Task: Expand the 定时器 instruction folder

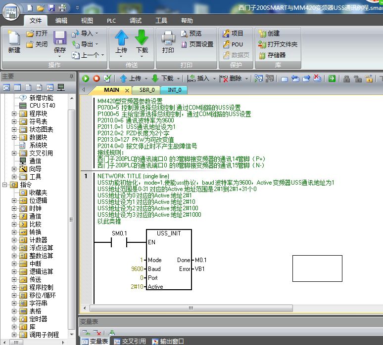Action: pos(14,319)
